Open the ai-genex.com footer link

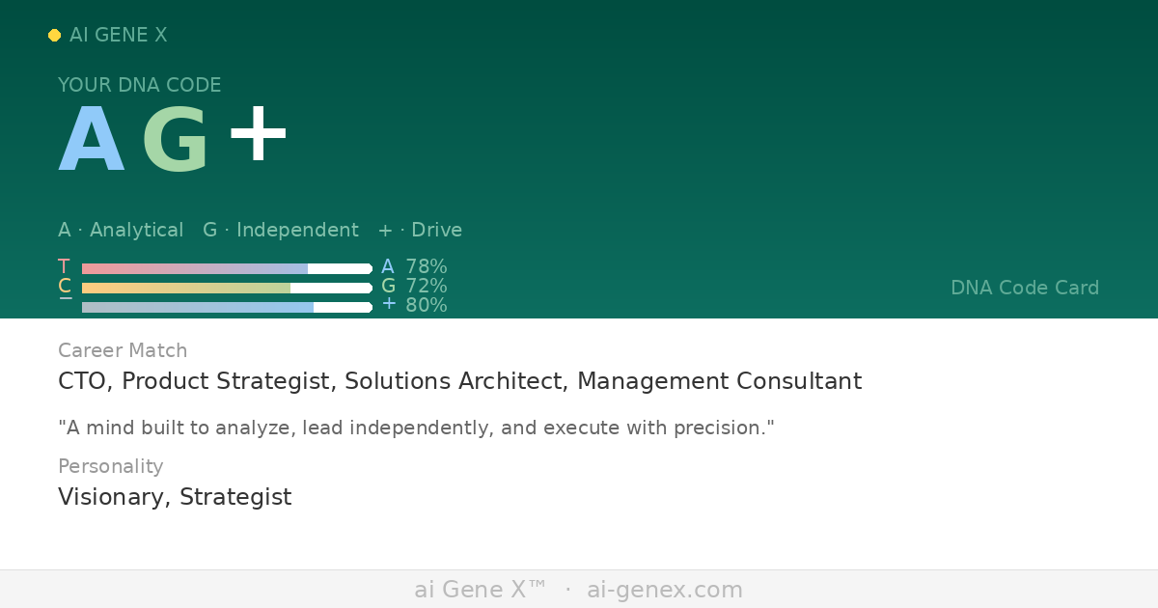pyautogui.click(x=665, y=590)
